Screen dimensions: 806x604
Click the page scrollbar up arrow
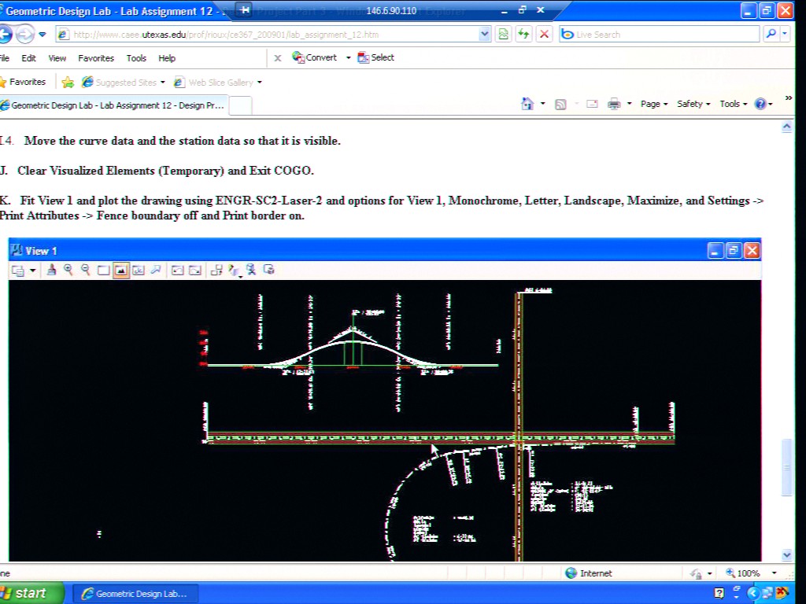coord(786,127)
